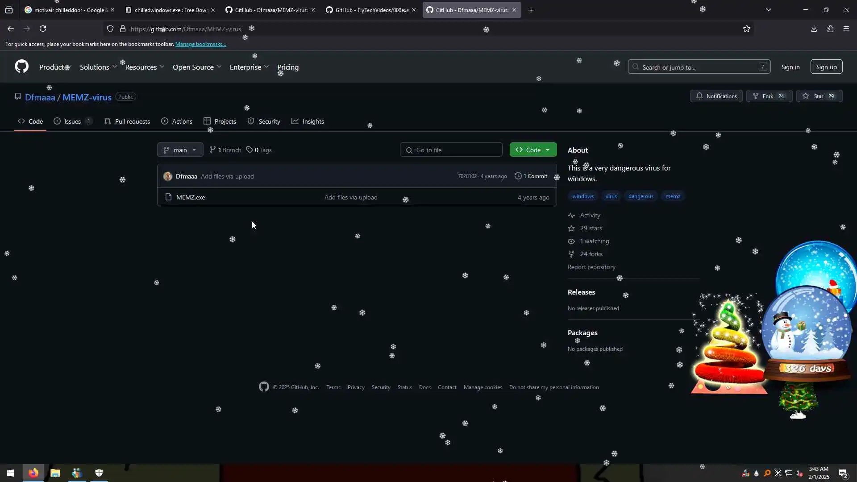The image size is (857, 482).
Task: Open the Firefox hamburger menu
Action: coord(846,29)
